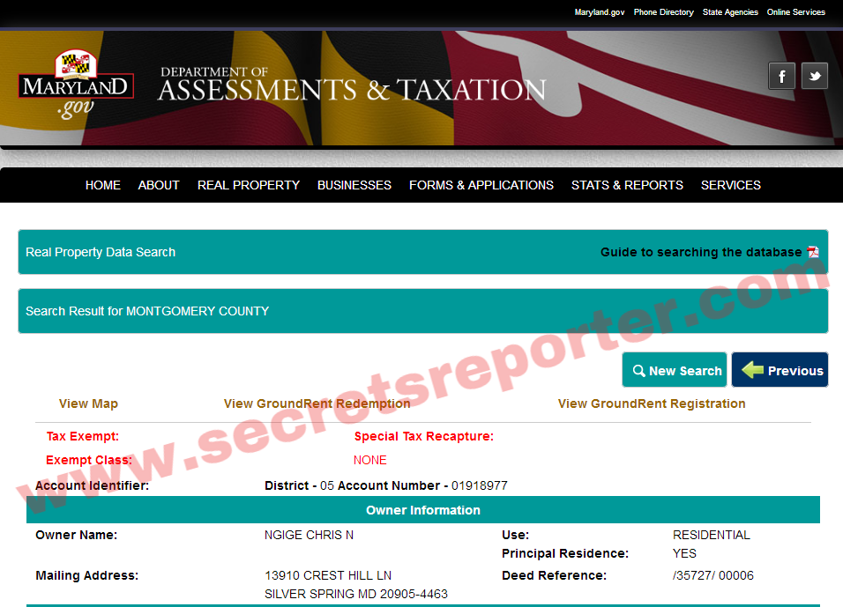The image size is (843, 607).
Task: Select the owner name NGIGE CHRIS N
Action: pos(310,535)
